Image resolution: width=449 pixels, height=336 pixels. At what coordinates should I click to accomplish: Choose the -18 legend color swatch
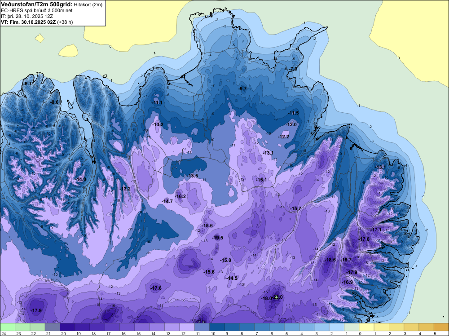97,327
